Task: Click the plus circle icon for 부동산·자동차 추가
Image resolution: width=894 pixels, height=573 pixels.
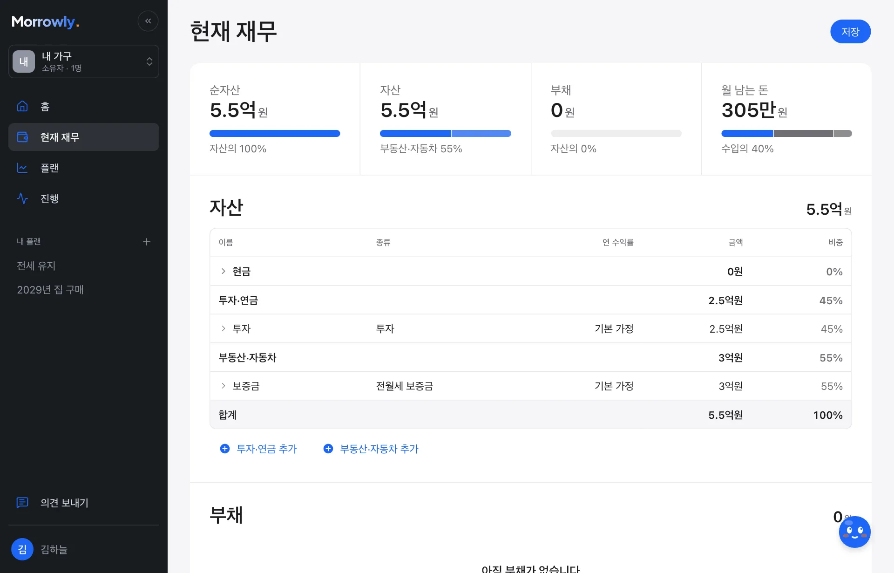Action: (x=328, y=449)
